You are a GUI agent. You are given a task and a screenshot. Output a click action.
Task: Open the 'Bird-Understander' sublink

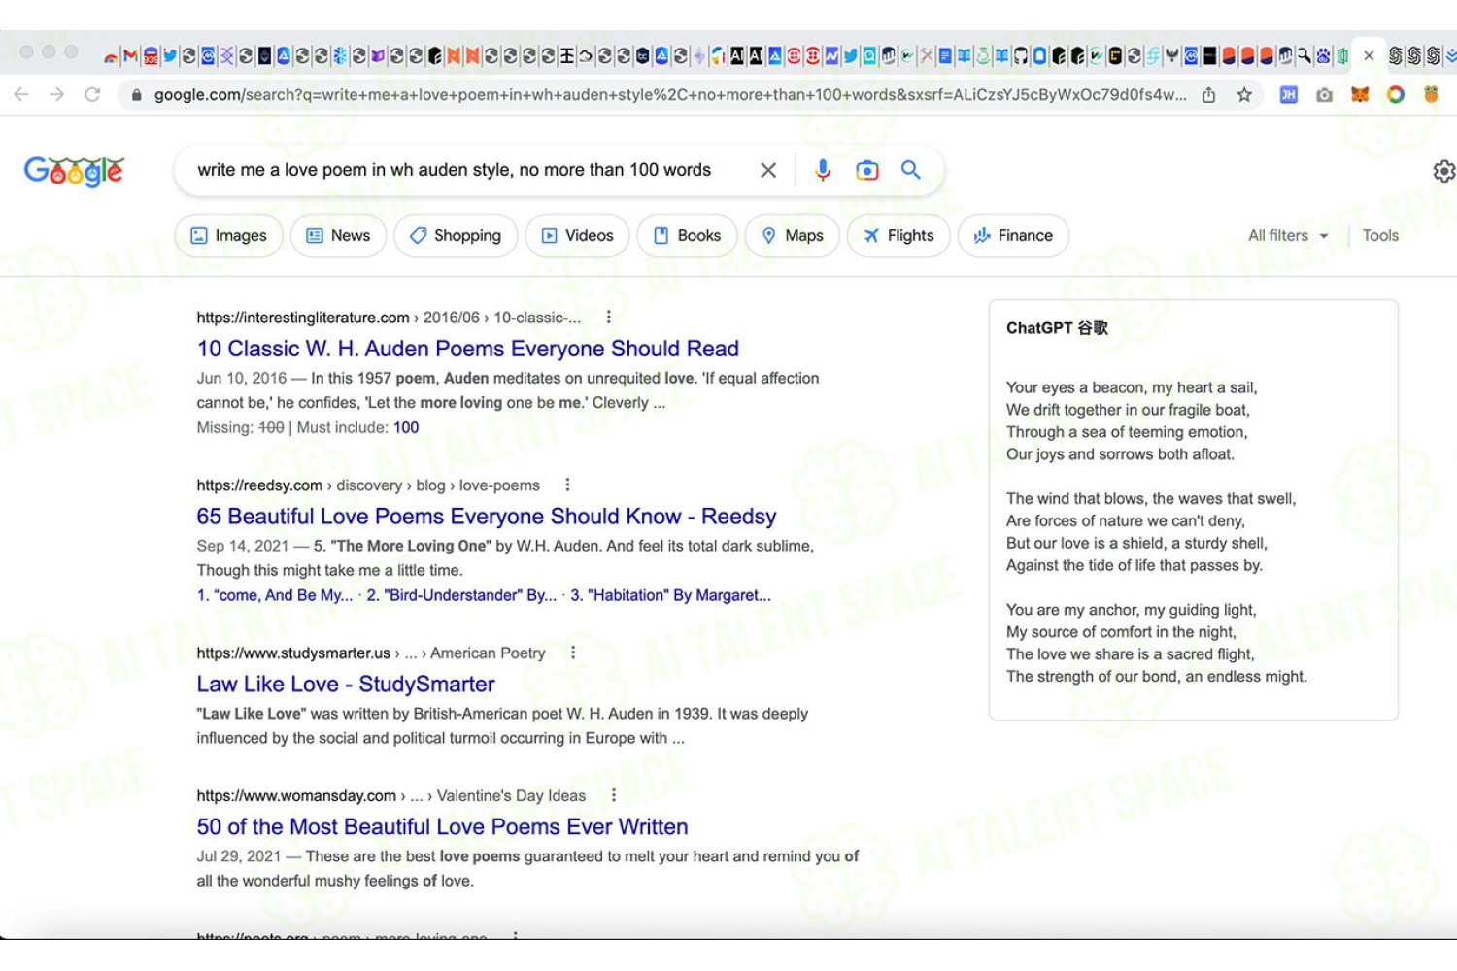pyautogui.click(x=461, y=595)
